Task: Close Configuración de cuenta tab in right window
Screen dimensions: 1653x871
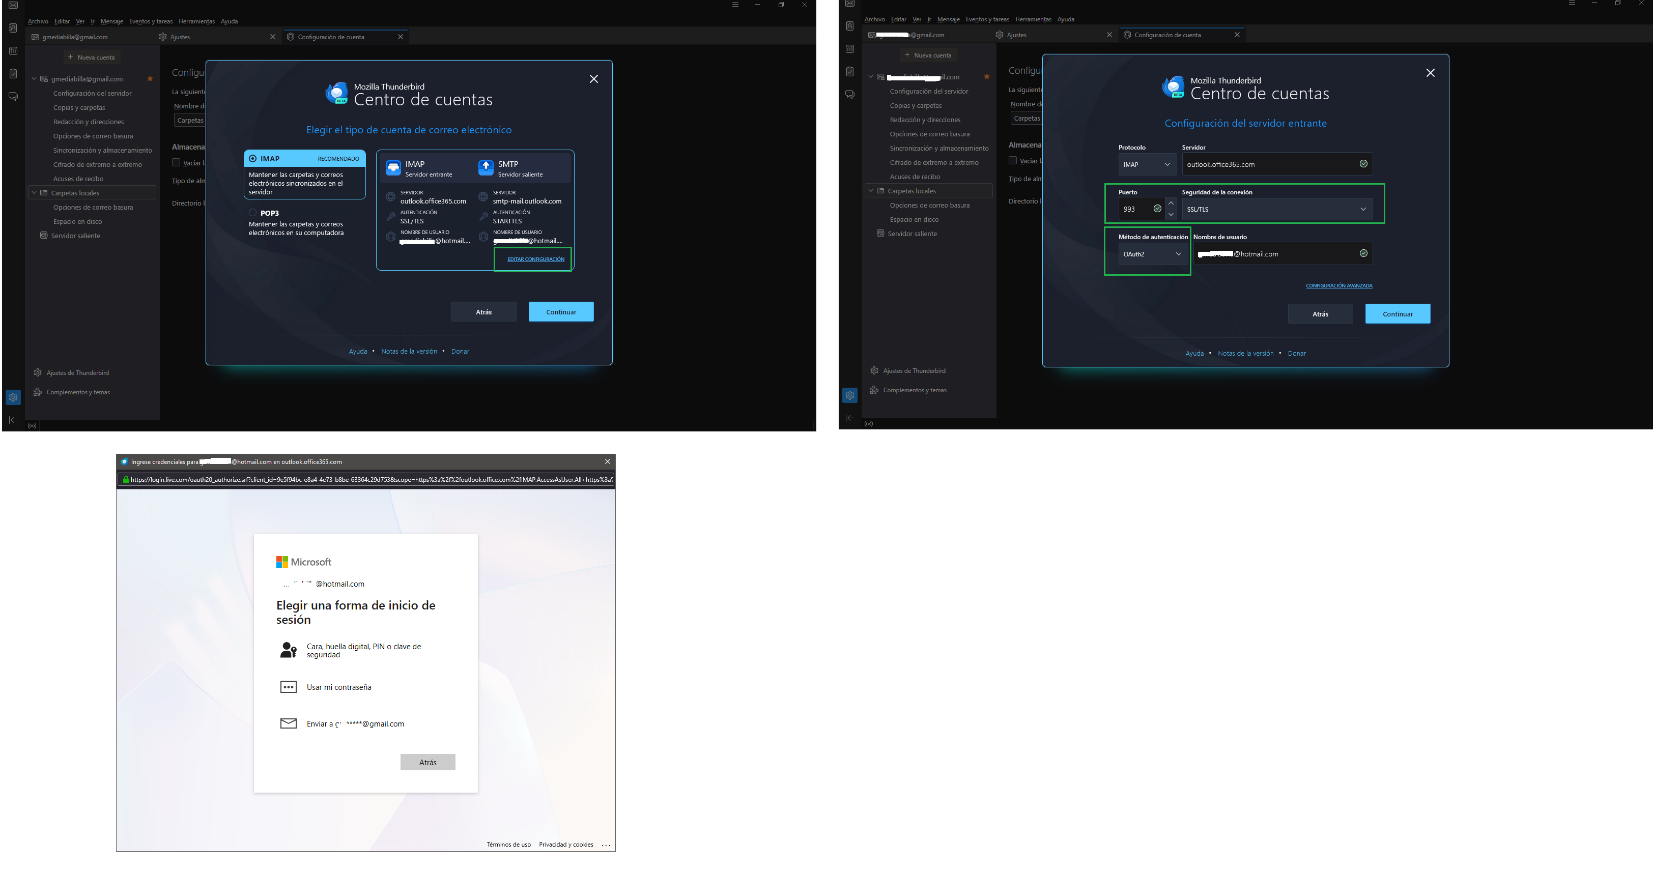Action: click(x=1237, y=35)
